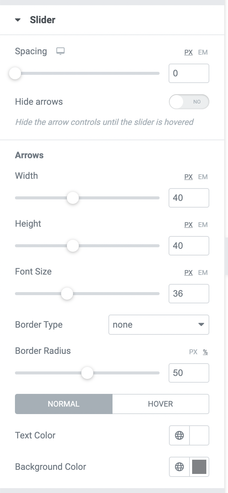This screenshot has height=493, width=228.
Task: Select EM unit for Spacing
Action: 203,52
